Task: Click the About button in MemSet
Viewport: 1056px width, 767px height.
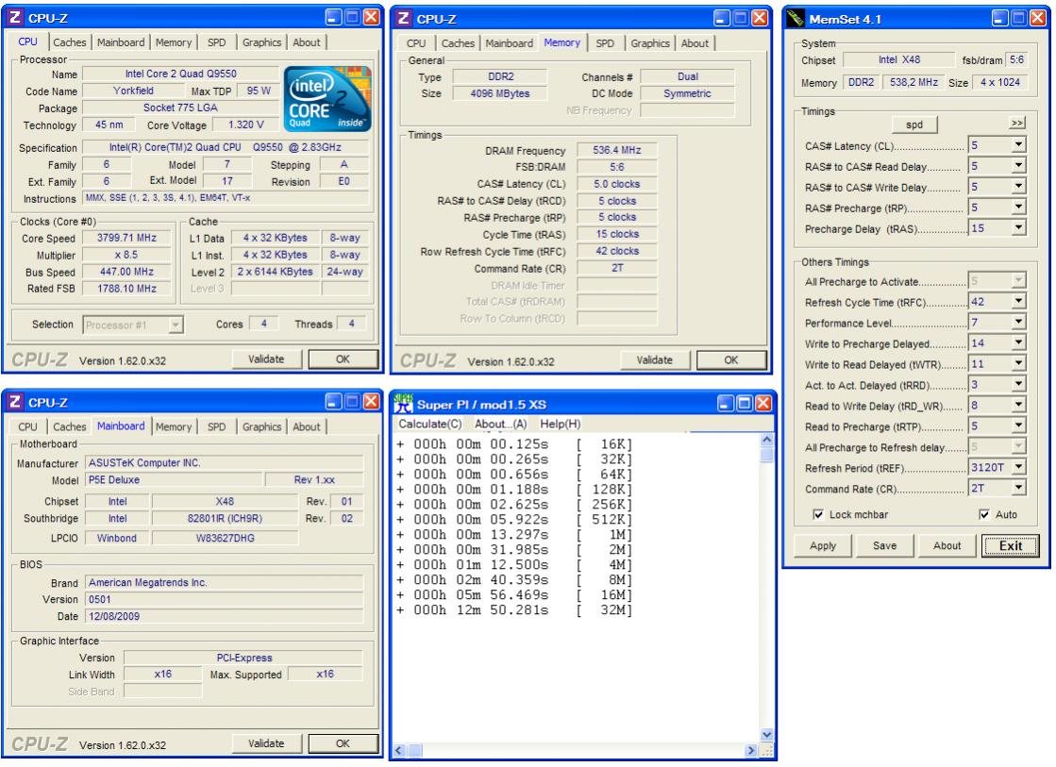Action: pos(947,546)
